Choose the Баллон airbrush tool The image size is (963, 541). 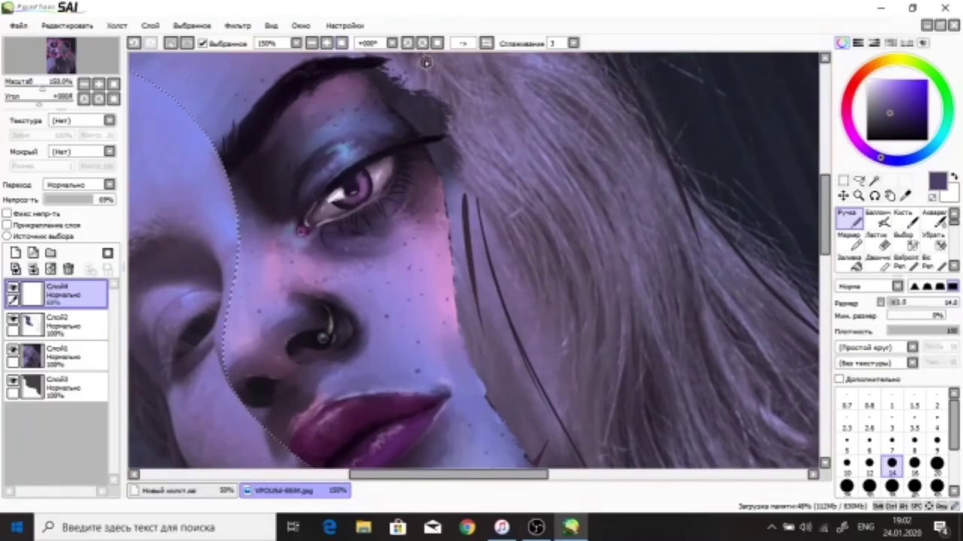point(879,218)
